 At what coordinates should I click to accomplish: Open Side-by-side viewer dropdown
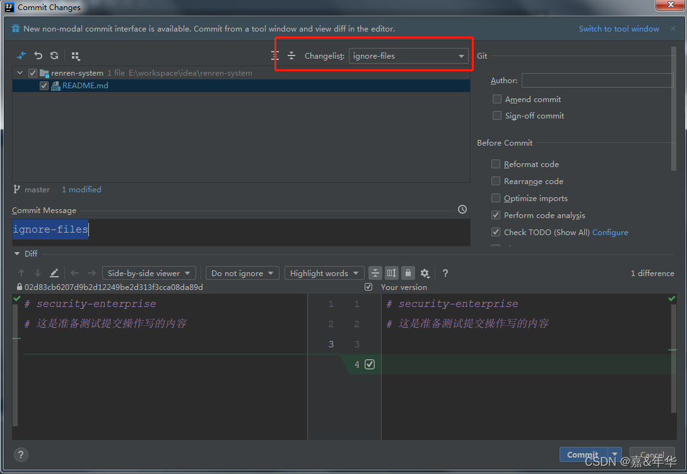(149, 273)
